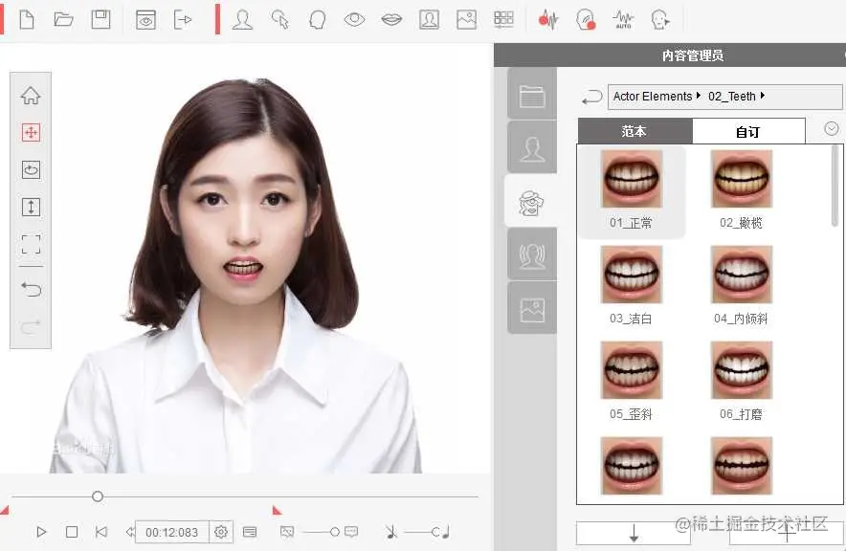Select the red Move tool
The width and height of the screenshot is (846, 551).
(x=31, y=133)
